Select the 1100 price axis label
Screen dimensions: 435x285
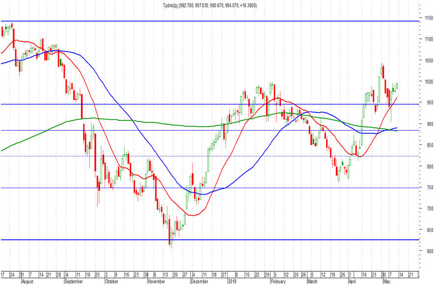pyautogui.click(x=429, y=39)
